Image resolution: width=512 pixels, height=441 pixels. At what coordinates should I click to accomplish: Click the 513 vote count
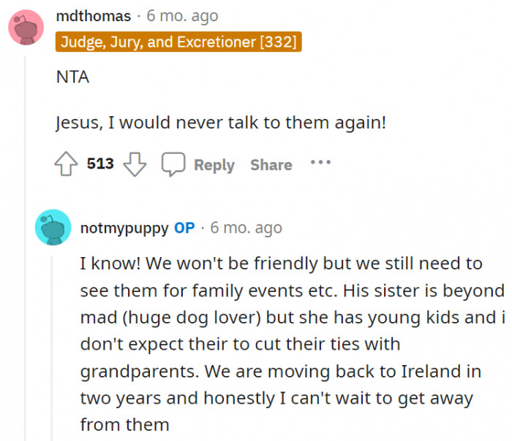pyautogui.click(x=100, y=164)
